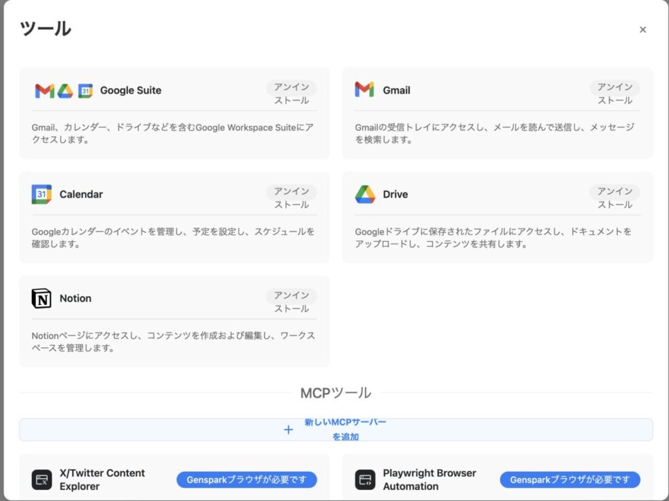The height and width of the screenshot is (501, 669).
Task: Open the Playwright Browser Automation title
Action: pos(429,480)
